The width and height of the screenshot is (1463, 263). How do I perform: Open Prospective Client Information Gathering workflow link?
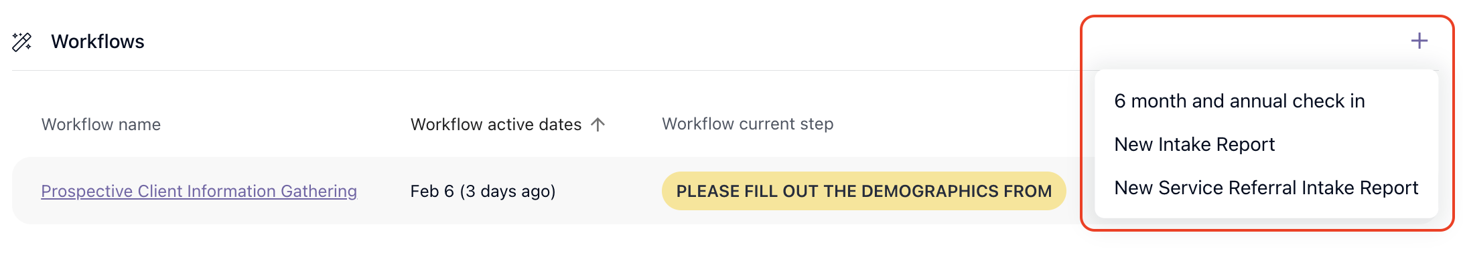(199, 191)
